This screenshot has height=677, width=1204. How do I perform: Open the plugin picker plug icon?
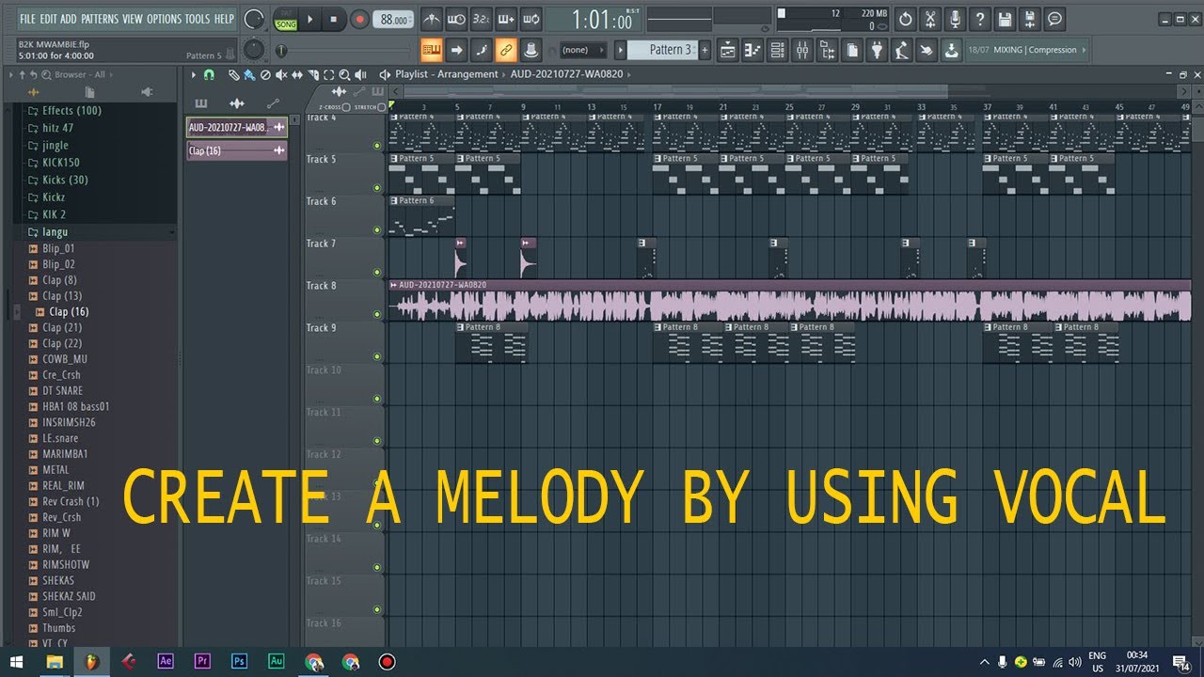[877, 50]
